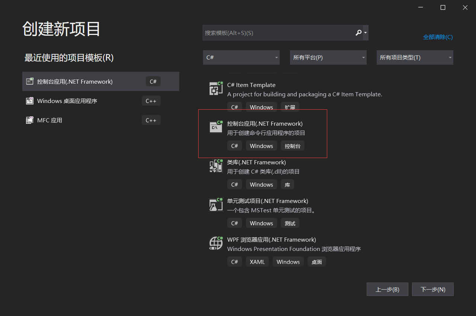This screenshot has height=316, width=476.
Task: Select the WPF 浏览器应用(.NET Framework) title
Action: tap(271, 240)
